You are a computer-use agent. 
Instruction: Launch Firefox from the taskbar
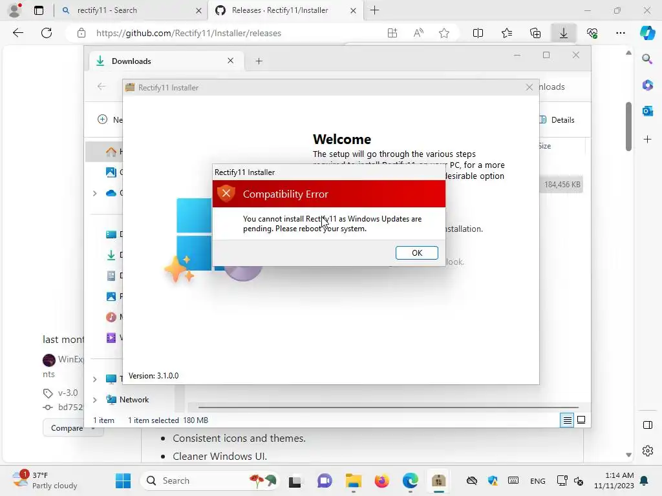[x=381, y=480]
